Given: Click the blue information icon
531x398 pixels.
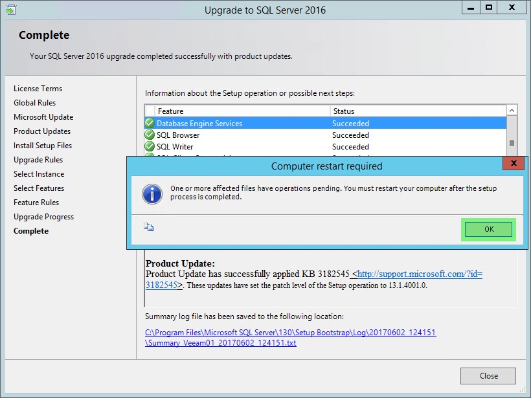Looking at the screenshot, I should [x=152, y=194].
